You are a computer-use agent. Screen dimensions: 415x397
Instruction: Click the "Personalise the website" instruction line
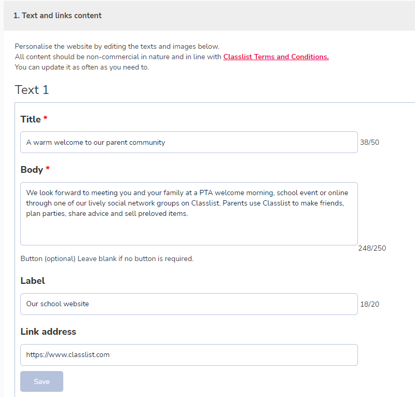117,46
